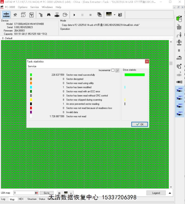Open the Service menu in the menu bar
Image resolution: width=185 pixels, height=204 pixels.
(x=34, y=7)
